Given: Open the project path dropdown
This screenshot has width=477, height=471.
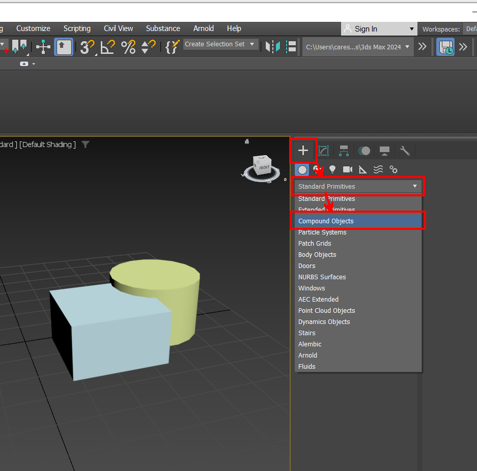Looking at the screenshot, I should coord(358,47).
